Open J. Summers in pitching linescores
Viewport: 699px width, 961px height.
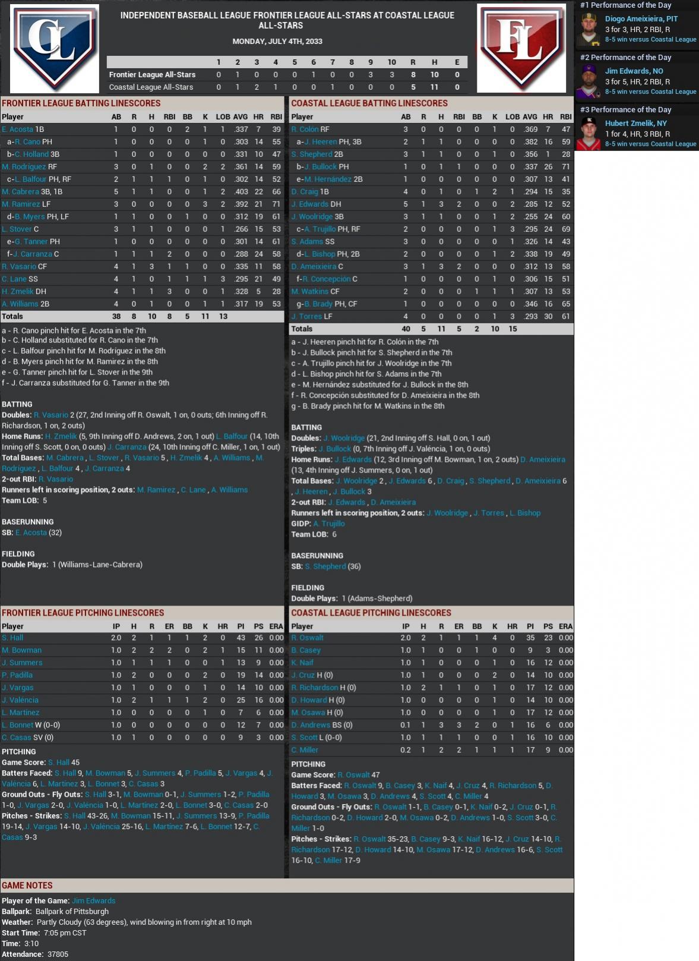[22, 663]
